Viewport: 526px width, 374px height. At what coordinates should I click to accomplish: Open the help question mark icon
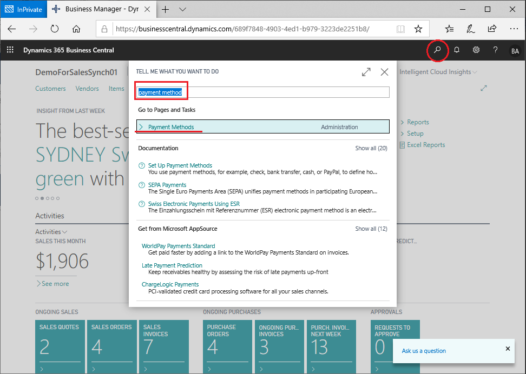pos(496,50)
